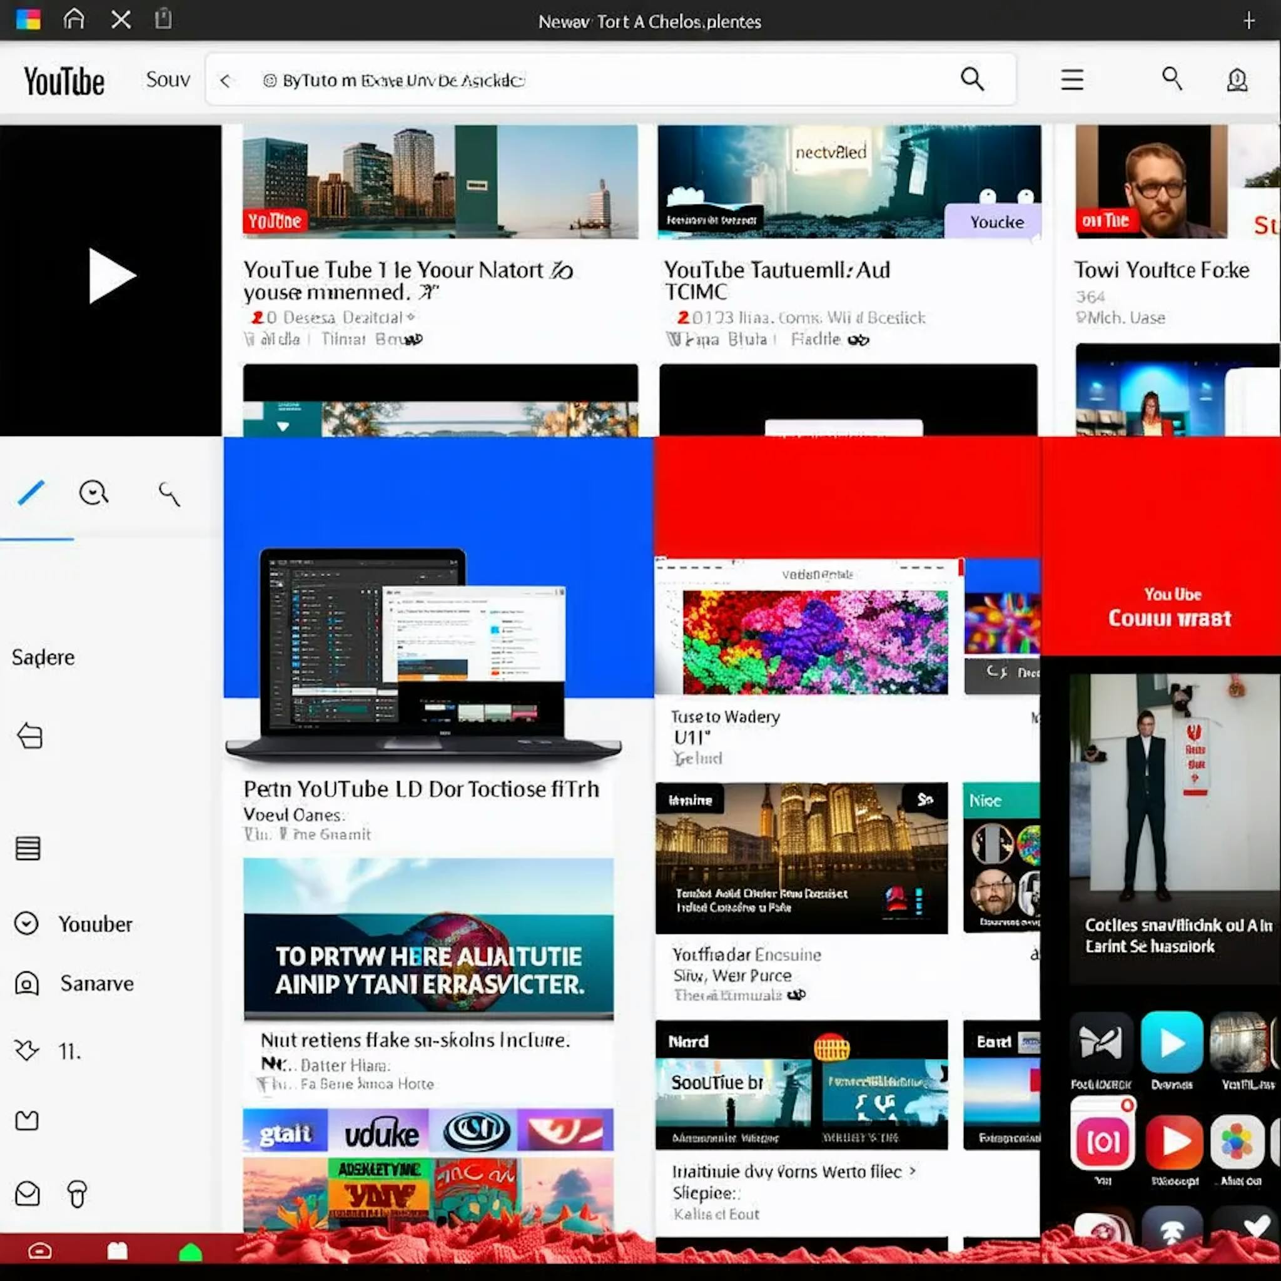Switch to the 'Souv' tab next to YouTube logo
The width and height of the screenshot is (1281, 1281).
click(x=168, y=79)
